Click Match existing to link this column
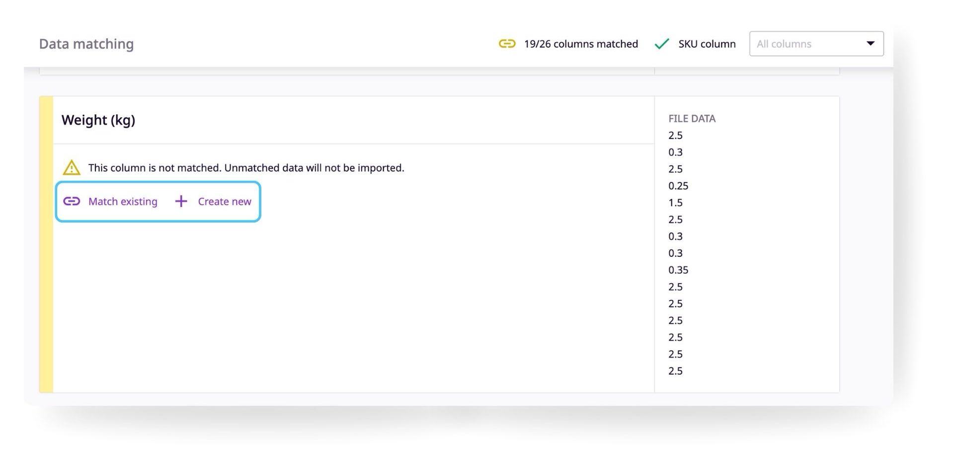954x453 pixels. [x=123, y=201]
